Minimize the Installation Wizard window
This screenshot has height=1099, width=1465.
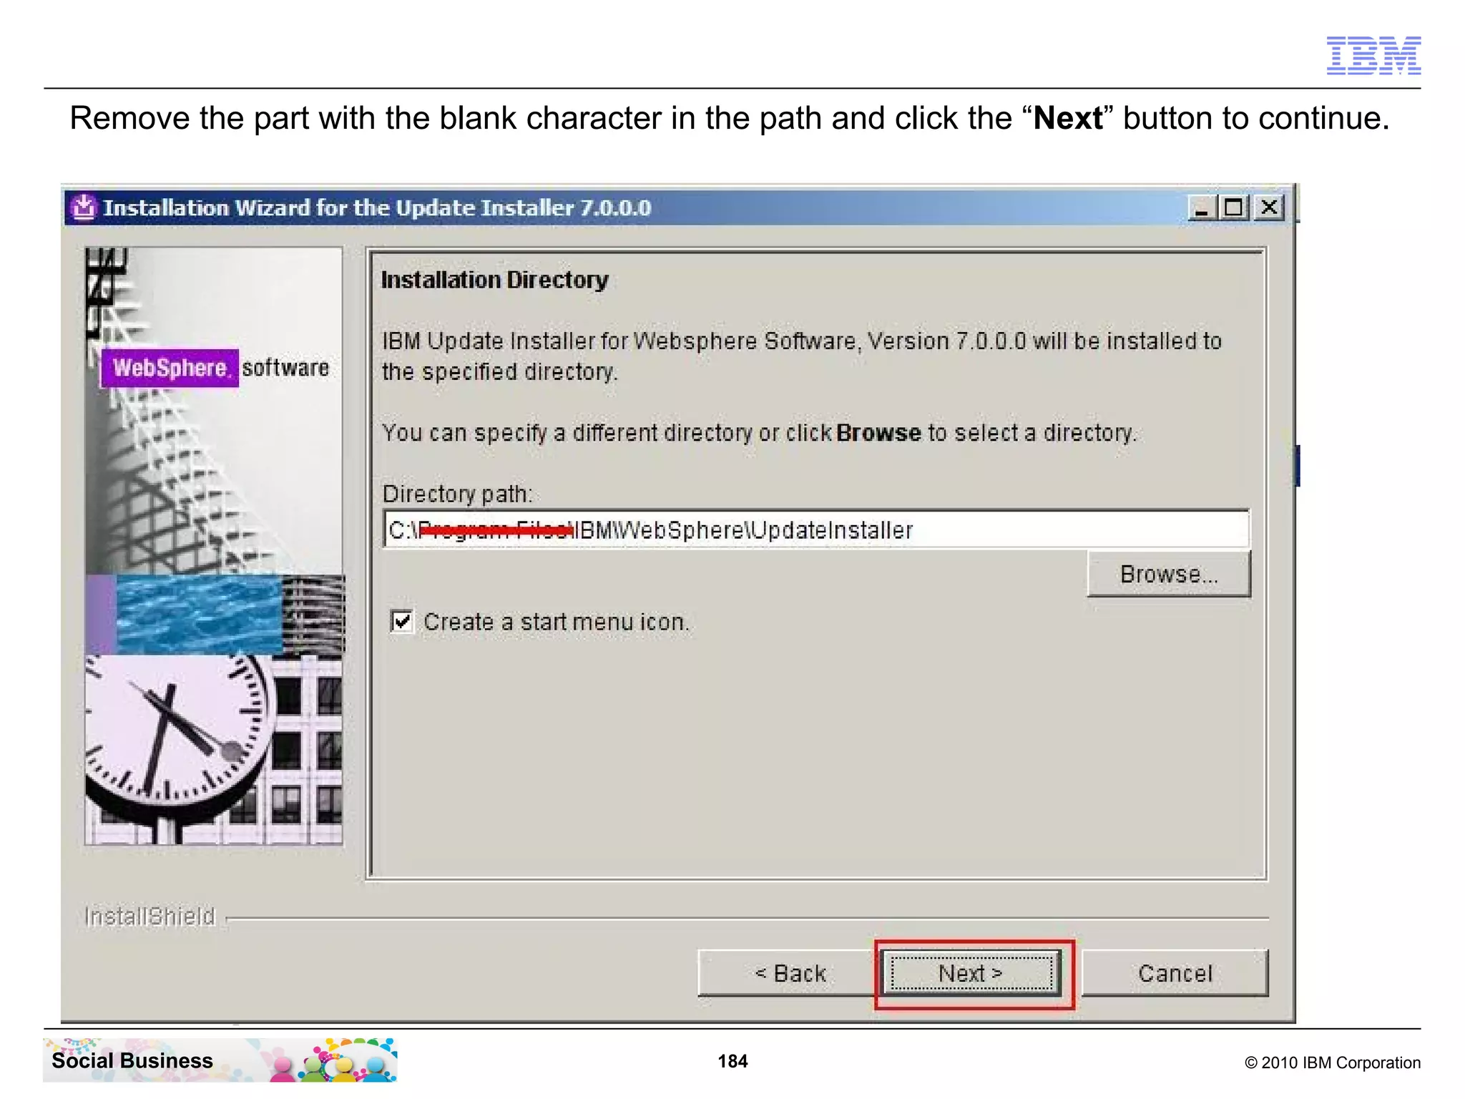pyautogui.click(x=1201, y=208)
